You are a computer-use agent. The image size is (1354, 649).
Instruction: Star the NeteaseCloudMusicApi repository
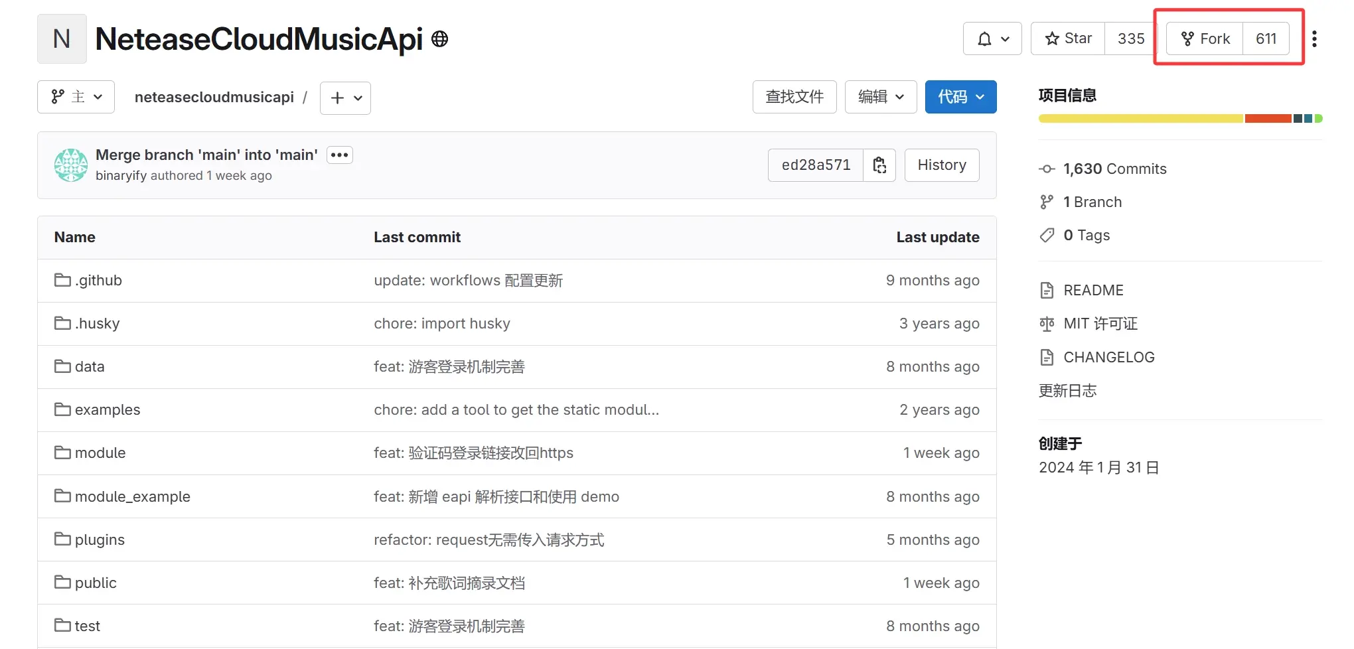coord(1067,38)
